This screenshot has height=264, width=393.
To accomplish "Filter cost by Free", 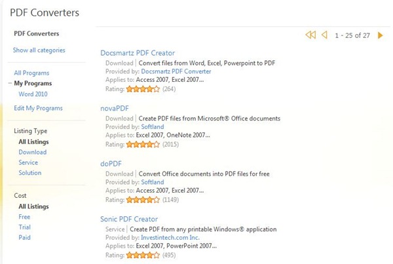I will click(x=24, y=217).
